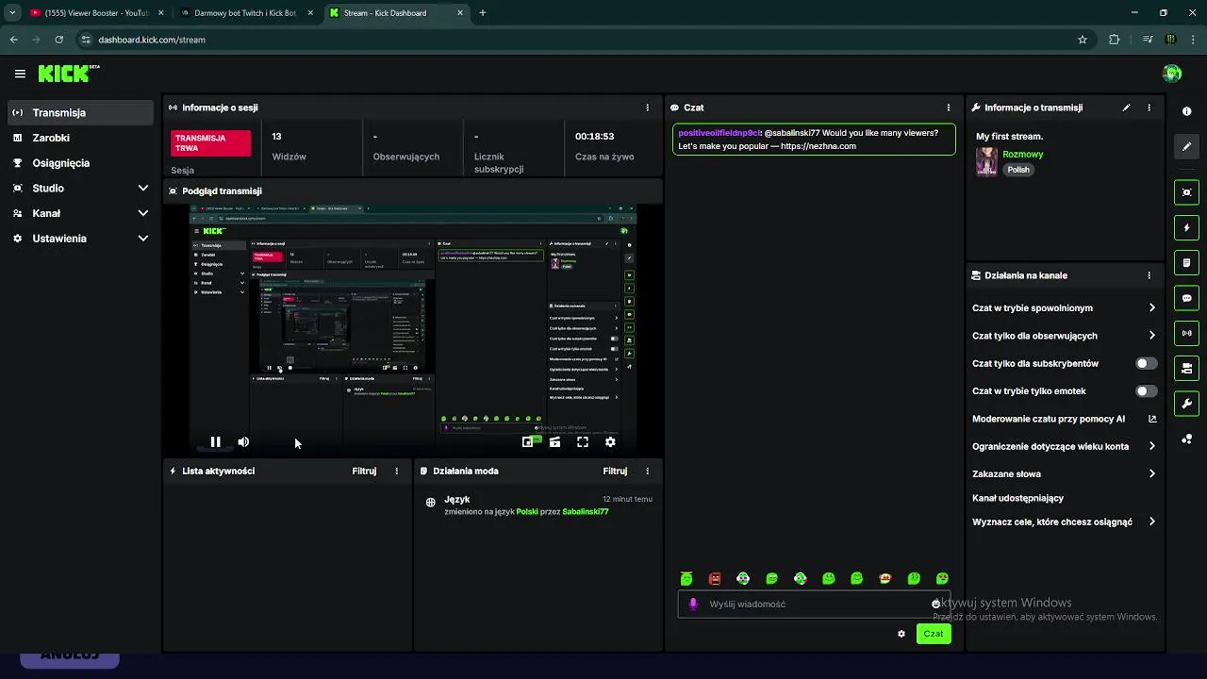
Task: Click the Rozmowy category thumbnail
Action: [986, 161]
